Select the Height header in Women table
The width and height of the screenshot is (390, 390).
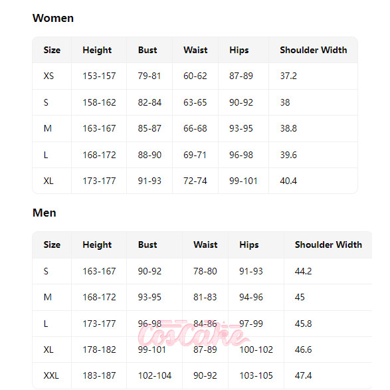click(x=97, y=50)
